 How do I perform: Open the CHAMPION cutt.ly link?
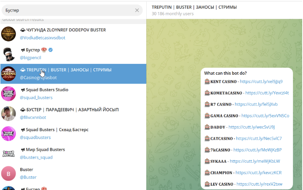pyautogui.click(x=259, y=173)
